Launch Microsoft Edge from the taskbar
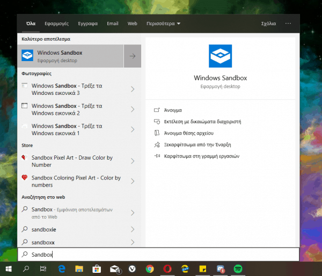Image resolution: width=322 pixels, height=276 pixels. click(x=62, y=269)
